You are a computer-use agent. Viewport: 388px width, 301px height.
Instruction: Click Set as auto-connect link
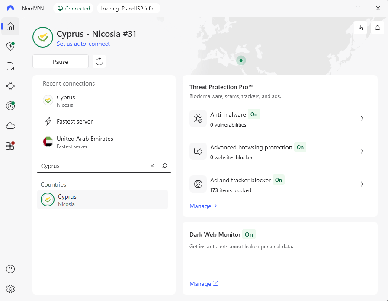click(83, 44)
